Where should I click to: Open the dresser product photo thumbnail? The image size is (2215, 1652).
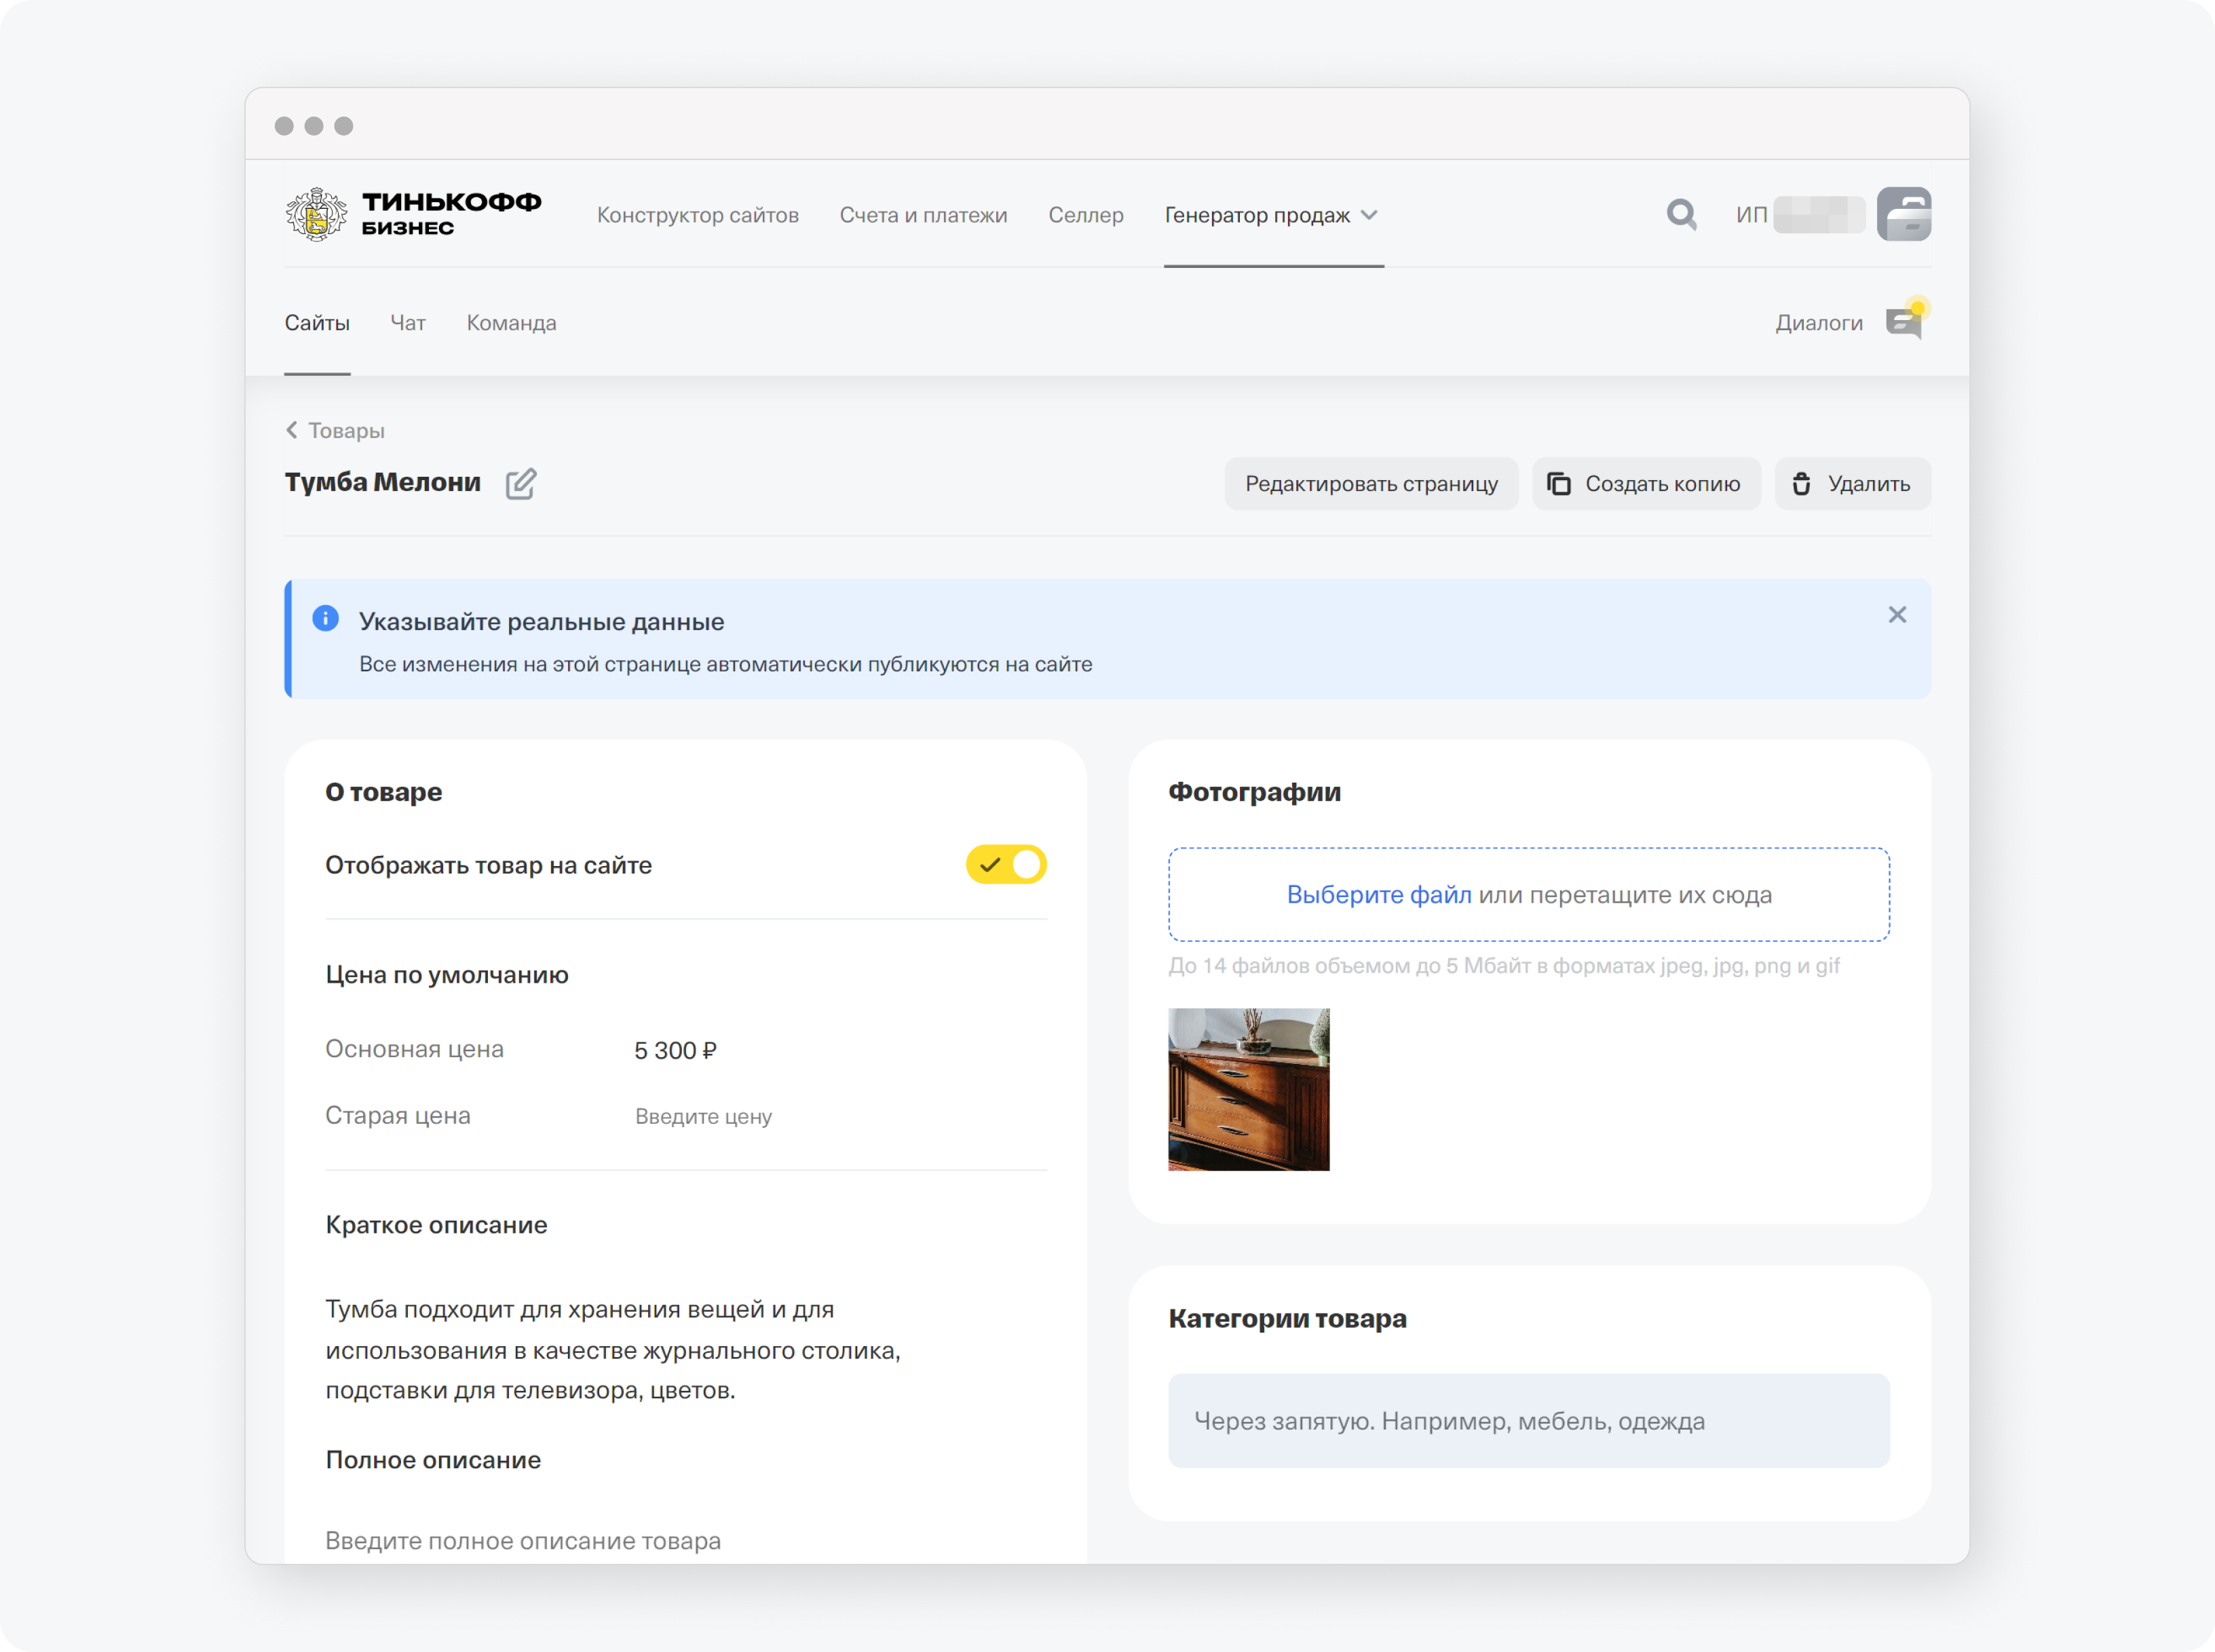pos(1249,1089)
